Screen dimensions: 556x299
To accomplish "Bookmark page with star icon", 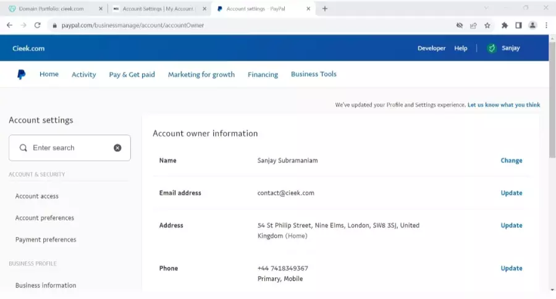I will (487, 25).
